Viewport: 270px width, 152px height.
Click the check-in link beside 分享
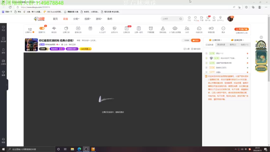click(x=196, y=49)
